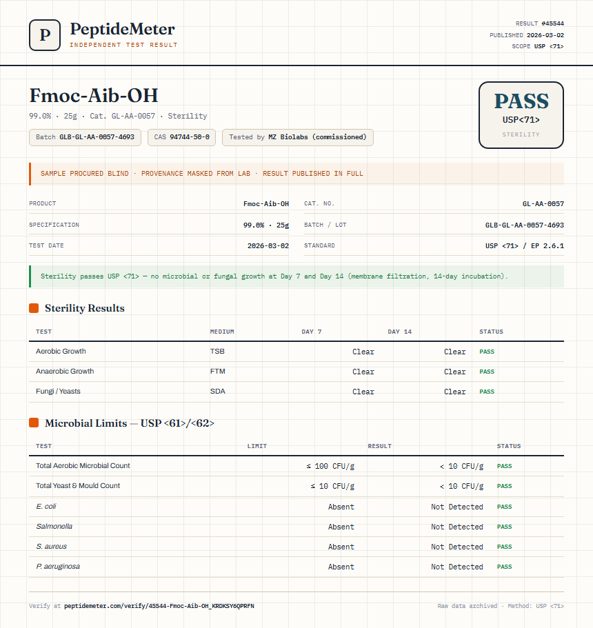
Task: Click the BATCH / LOT value
Action: point(525,225)
